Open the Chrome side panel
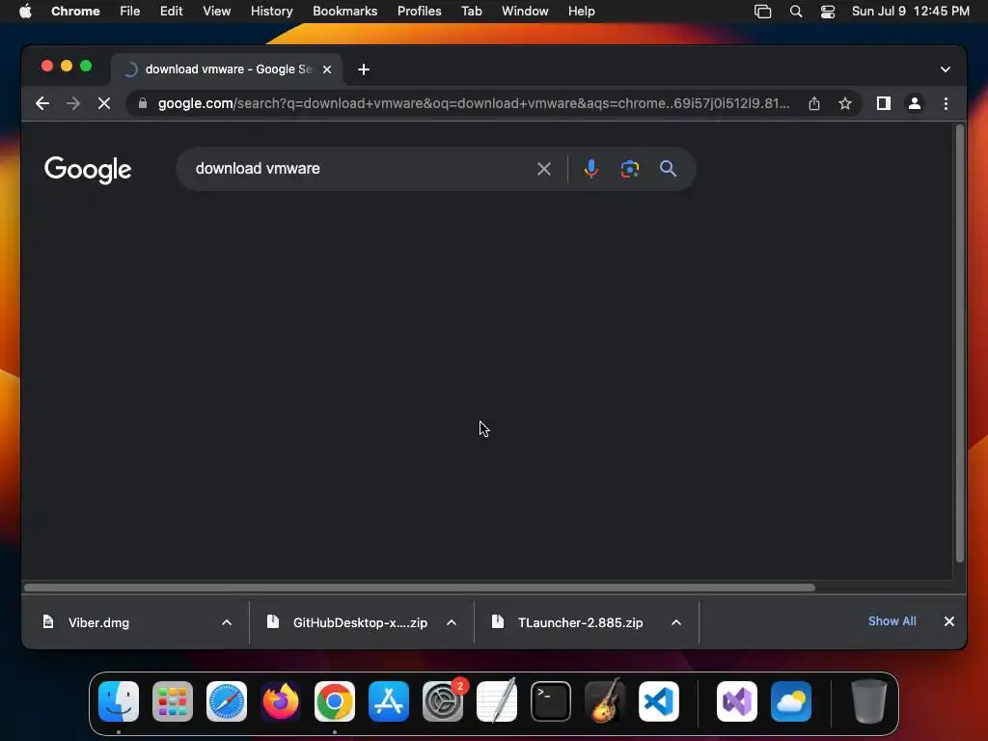Image resolution: width=988 pixels, height=741 pixels. pos(884,103)
